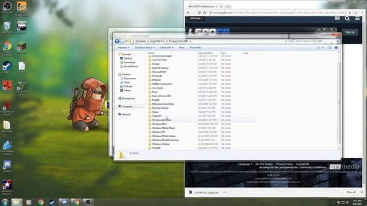Click the Explorer back navigation arrow
This screenshot has width=367, height=206.
(x=117, y=41)
